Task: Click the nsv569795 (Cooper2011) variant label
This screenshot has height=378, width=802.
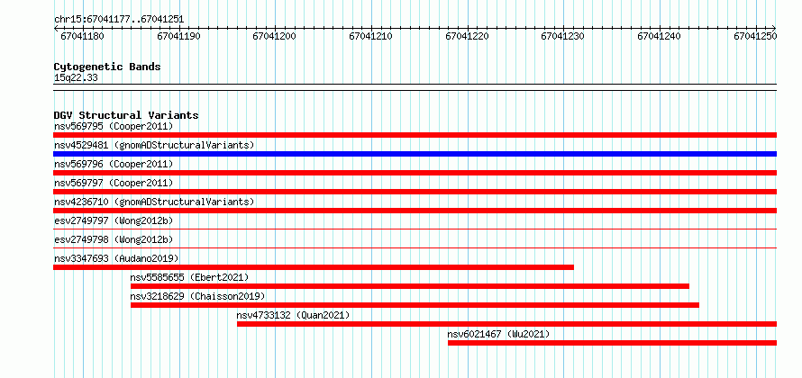Action: (114, 126)
